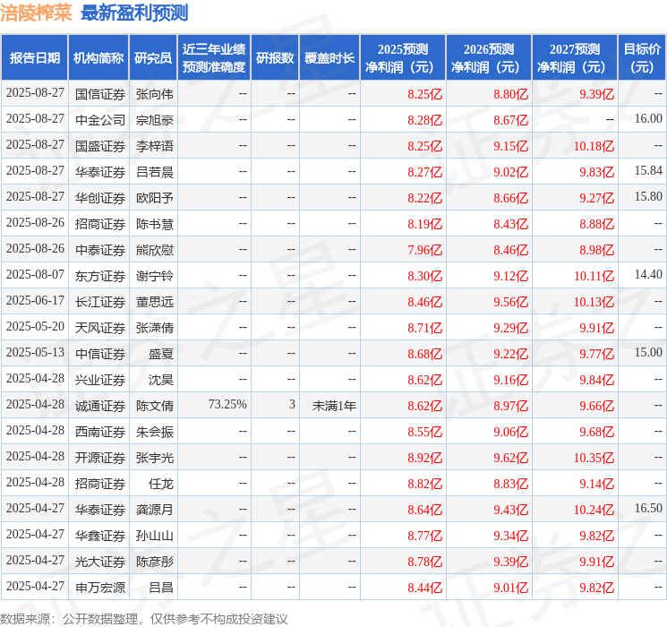Image resolution: width=667 pixels, height=627 pixels.
Task: Click the 2026预测净利润 column header
Action: point(489,58)
